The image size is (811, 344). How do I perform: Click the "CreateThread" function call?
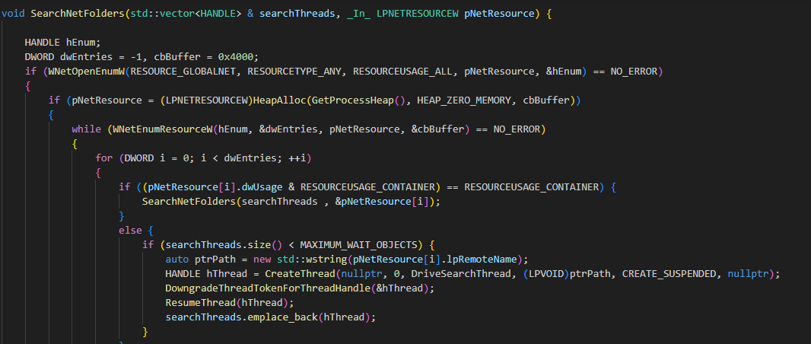click(x=301, y=274)
